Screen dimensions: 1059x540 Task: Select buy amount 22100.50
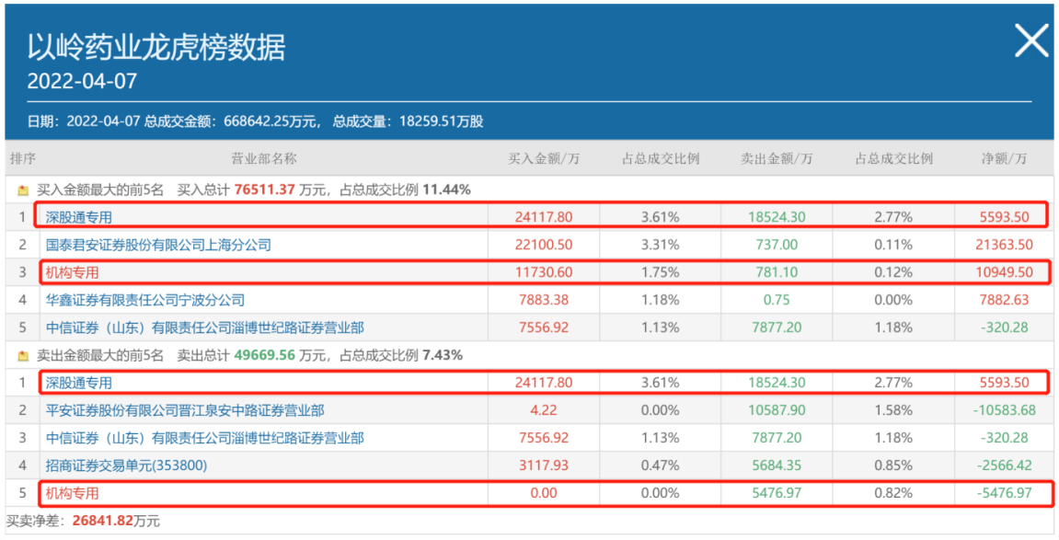click(x=544, y=245)
